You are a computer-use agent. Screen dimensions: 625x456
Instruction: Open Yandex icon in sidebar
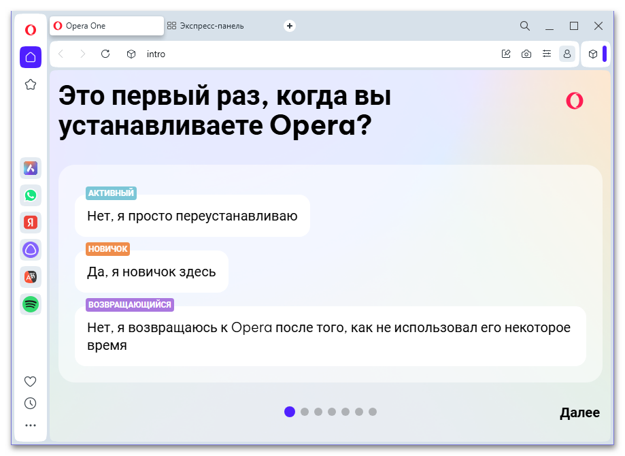tap(31, 223)
